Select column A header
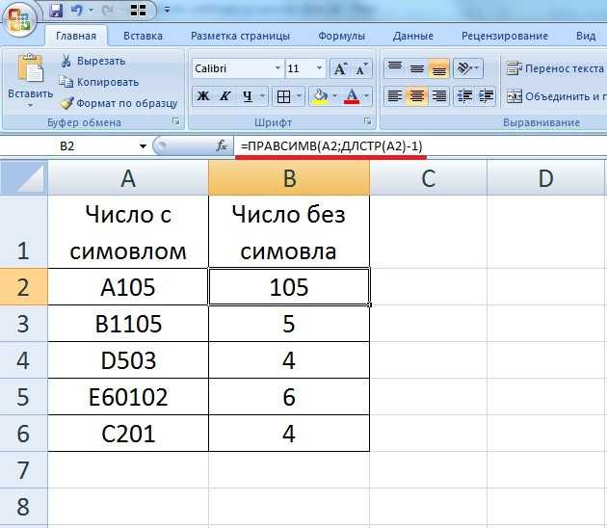607x528 pixels. tap(128, 178)
